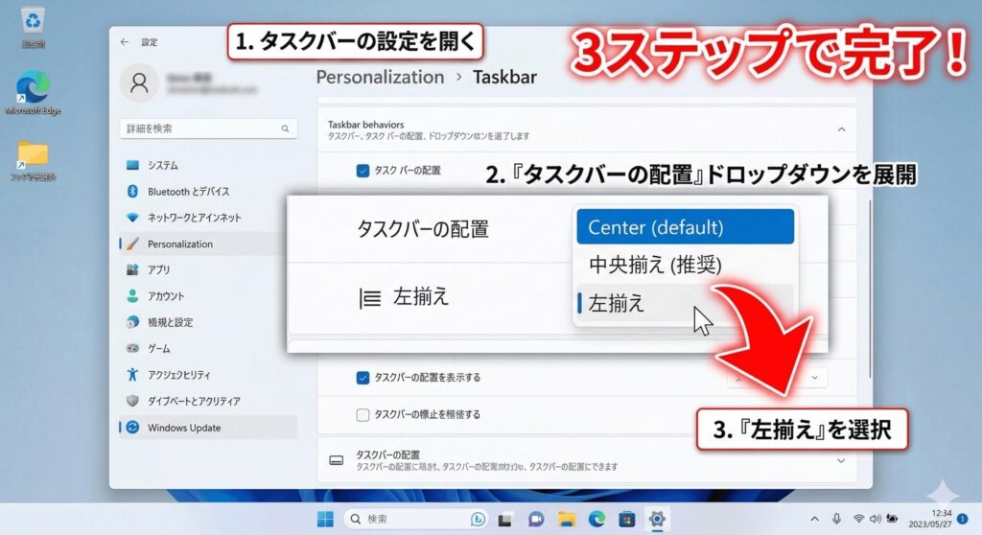The image size is (982, 535).
Task: Open Bluetooth とデバイス in the sidebar
Action: [188, 192]
